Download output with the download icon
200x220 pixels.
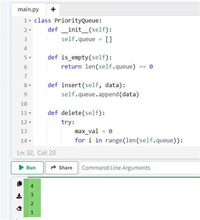[19, 196]
